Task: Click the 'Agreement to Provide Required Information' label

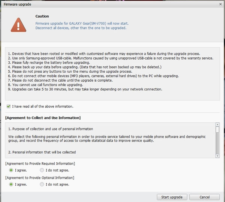Action: (x=40, y=163)
